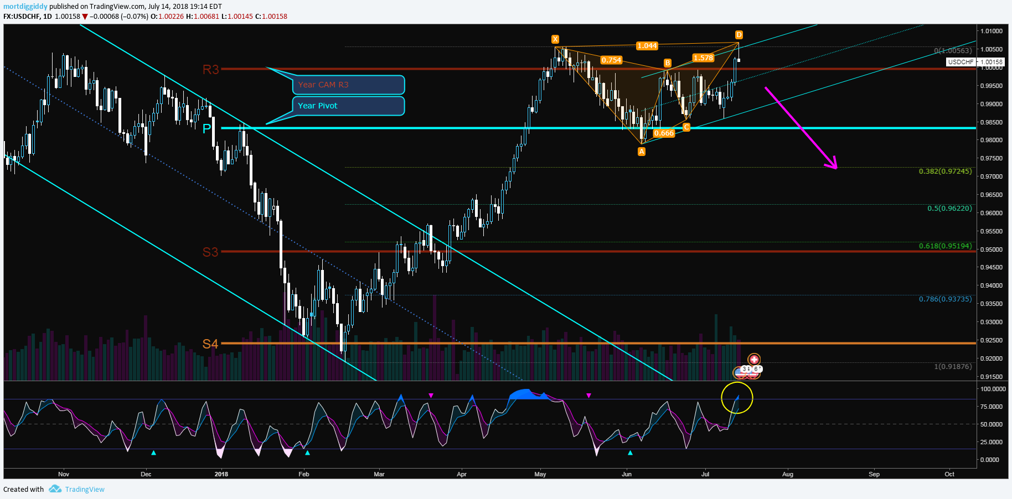Viewport: 1012px width, 499px height.
Task: Click the S3 level label
Action: pos(210,252)
